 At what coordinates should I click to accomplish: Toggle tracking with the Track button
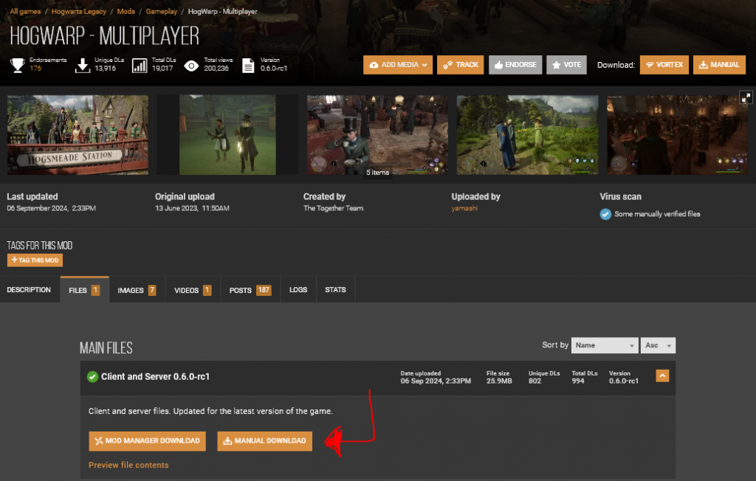coord(460,64)
